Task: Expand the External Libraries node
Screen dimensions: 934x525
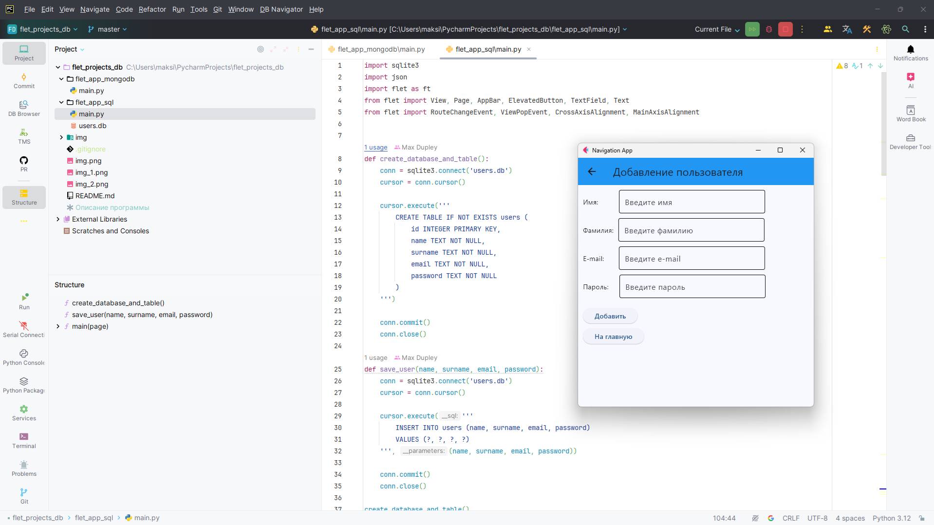Action: [x=57, y=219]
